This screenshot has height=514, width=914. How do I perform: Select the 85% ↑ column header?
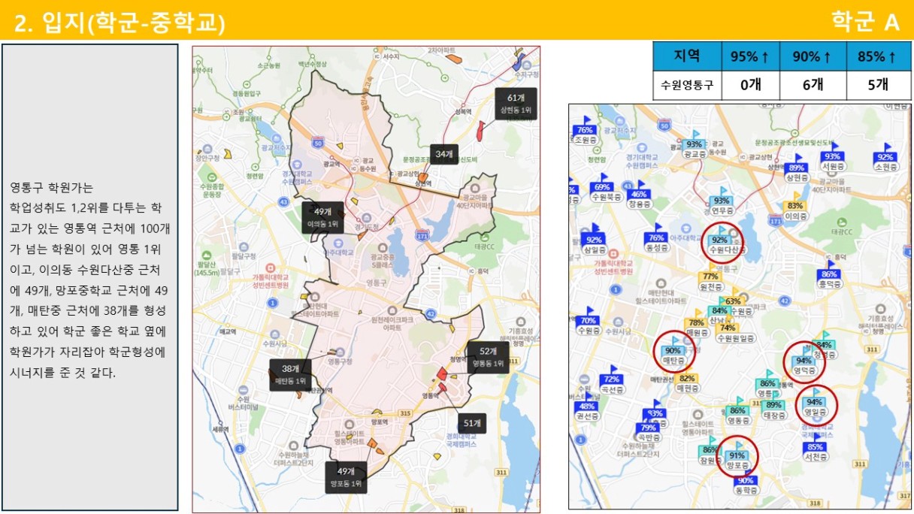879,56
